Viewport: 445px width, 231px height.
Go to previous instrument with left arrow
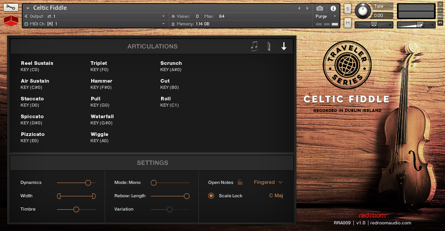point(299,8)
